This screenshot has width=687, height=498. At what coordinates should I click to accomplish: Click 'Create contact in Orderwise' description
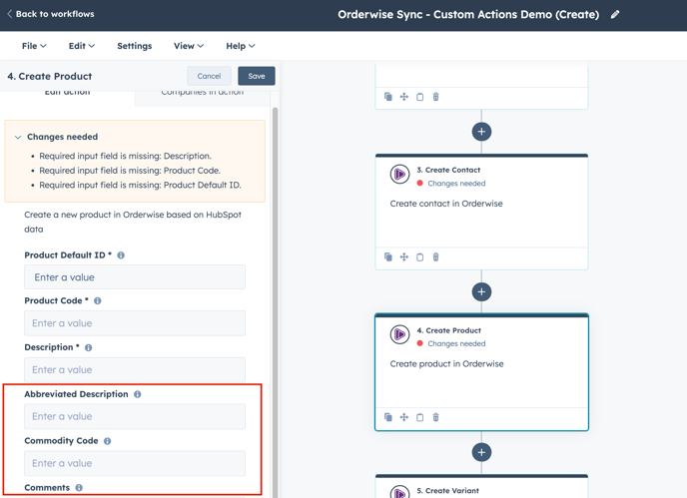click(446, 204)
